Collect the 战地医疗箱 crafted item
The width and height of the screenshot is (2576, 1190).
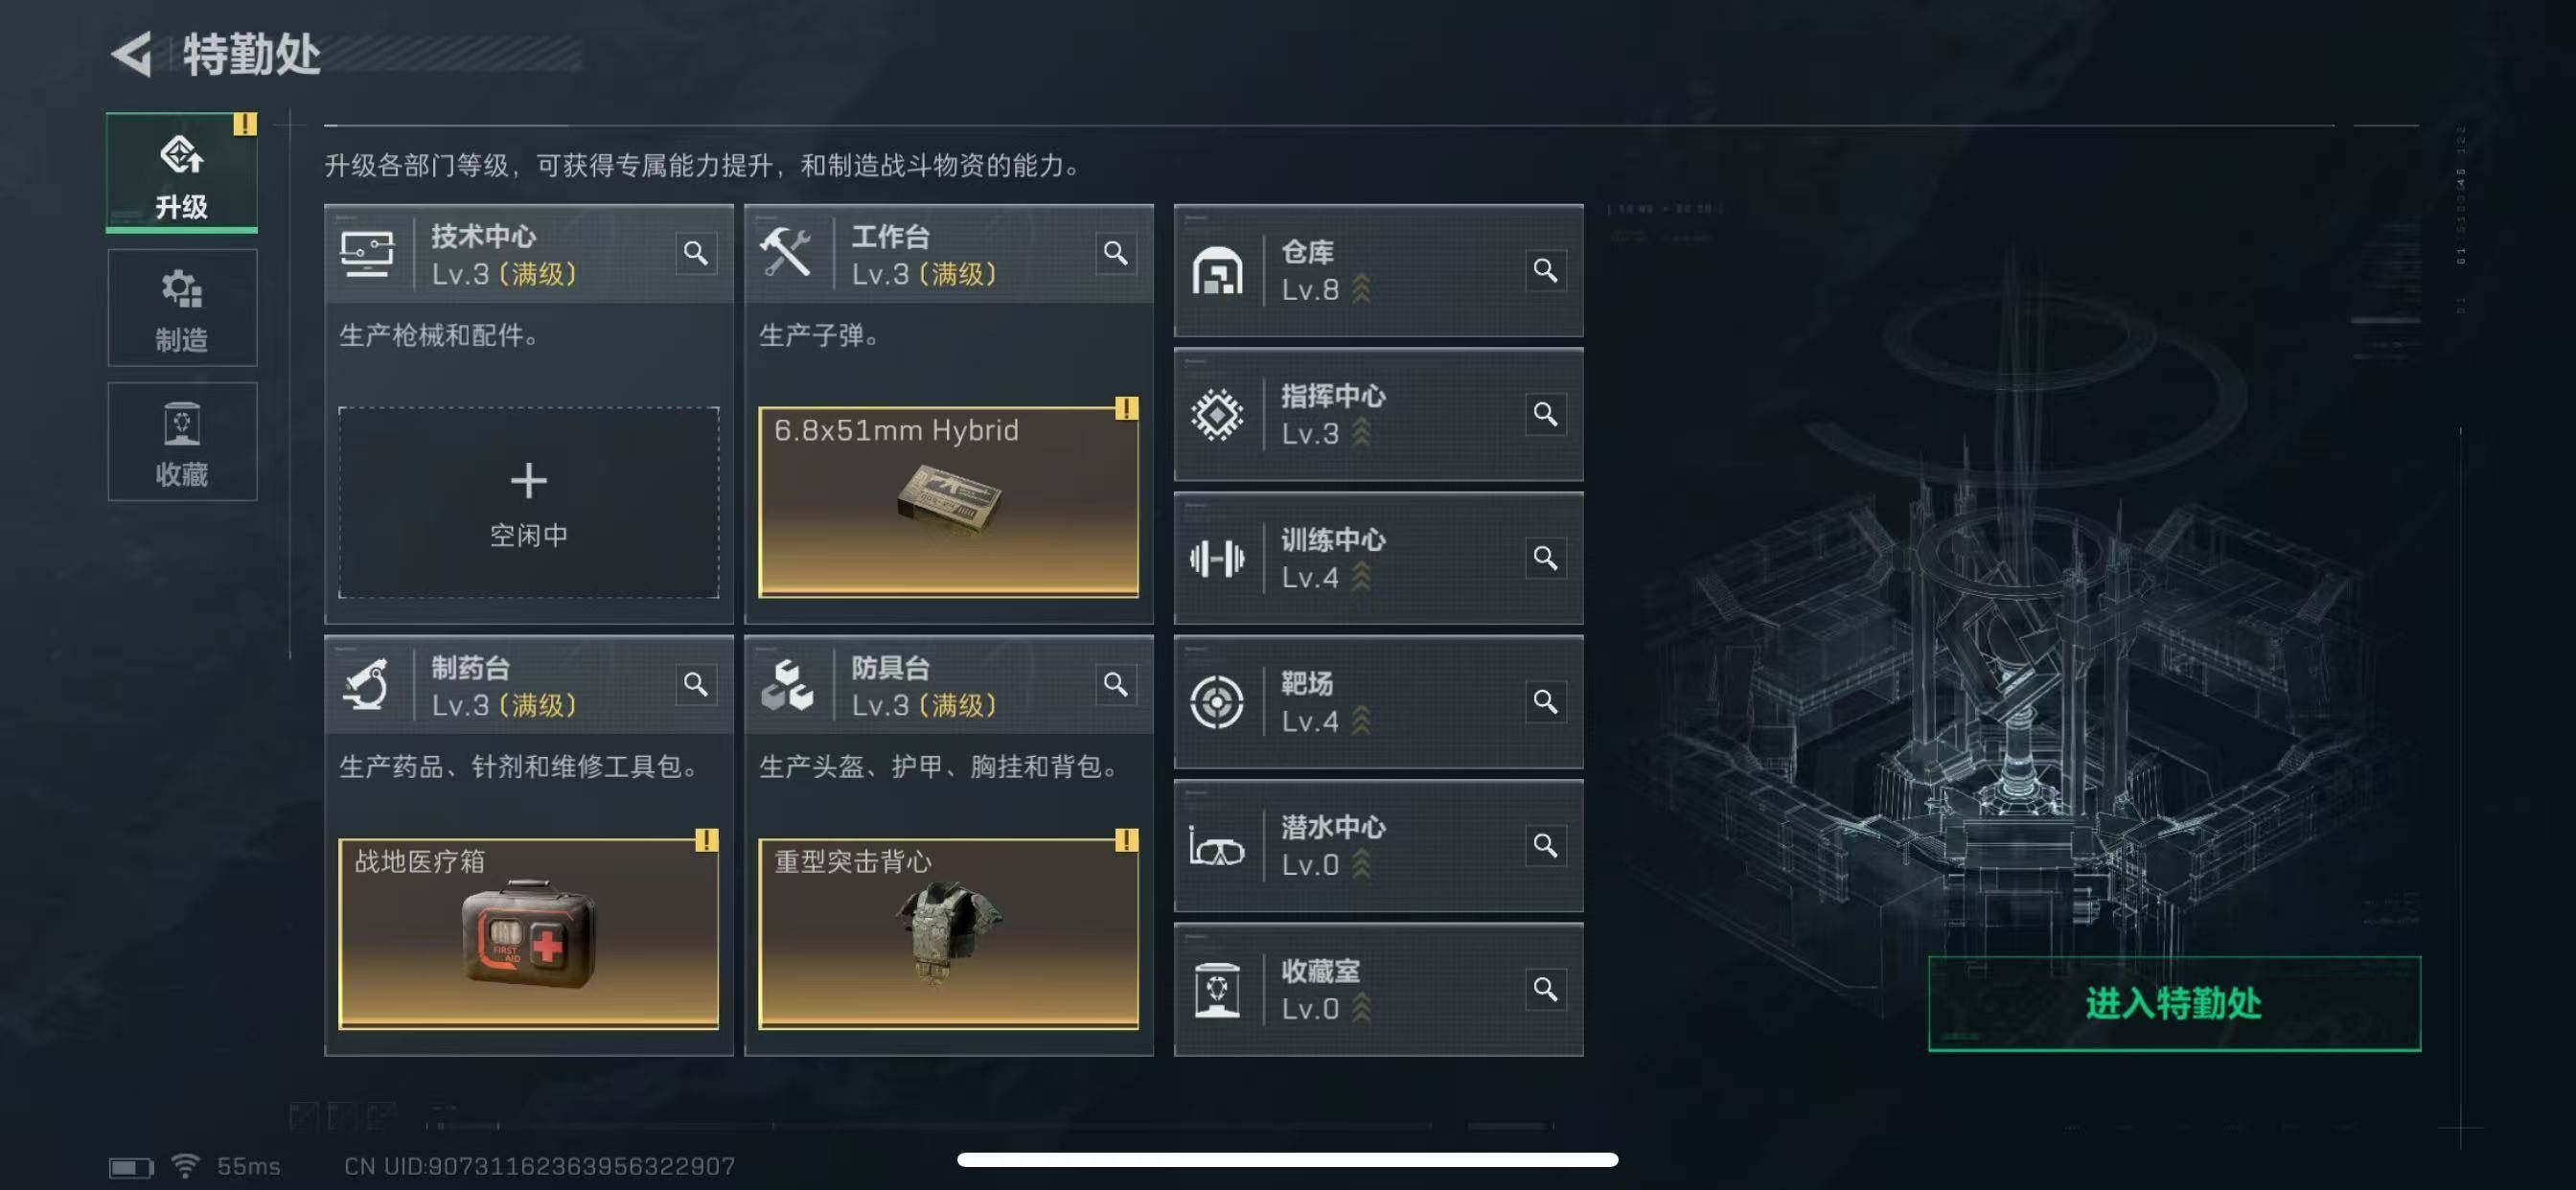[x=528, y=933]
